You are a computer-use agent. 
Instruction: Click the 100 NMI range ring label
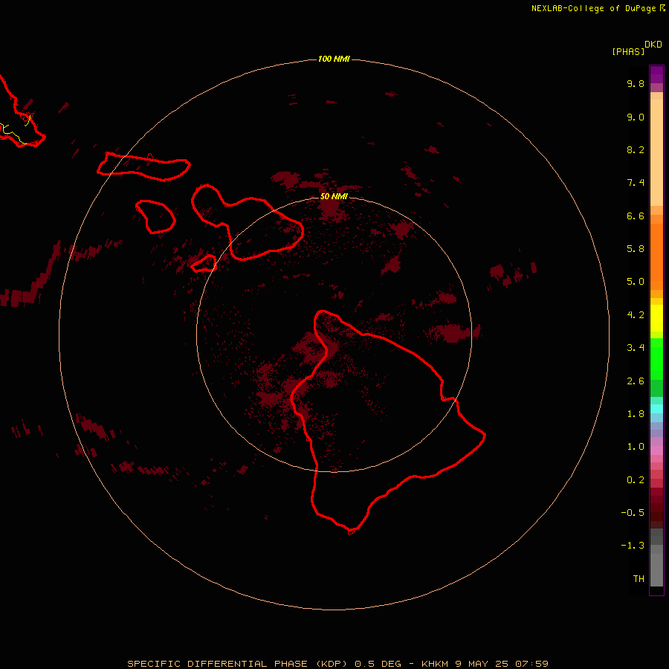tap(334, 59)
